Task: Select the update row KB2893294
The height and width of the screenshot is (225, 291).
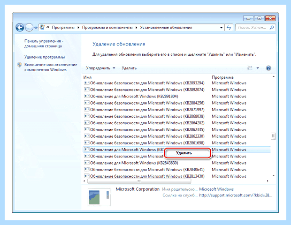Action: click(176, 83)
